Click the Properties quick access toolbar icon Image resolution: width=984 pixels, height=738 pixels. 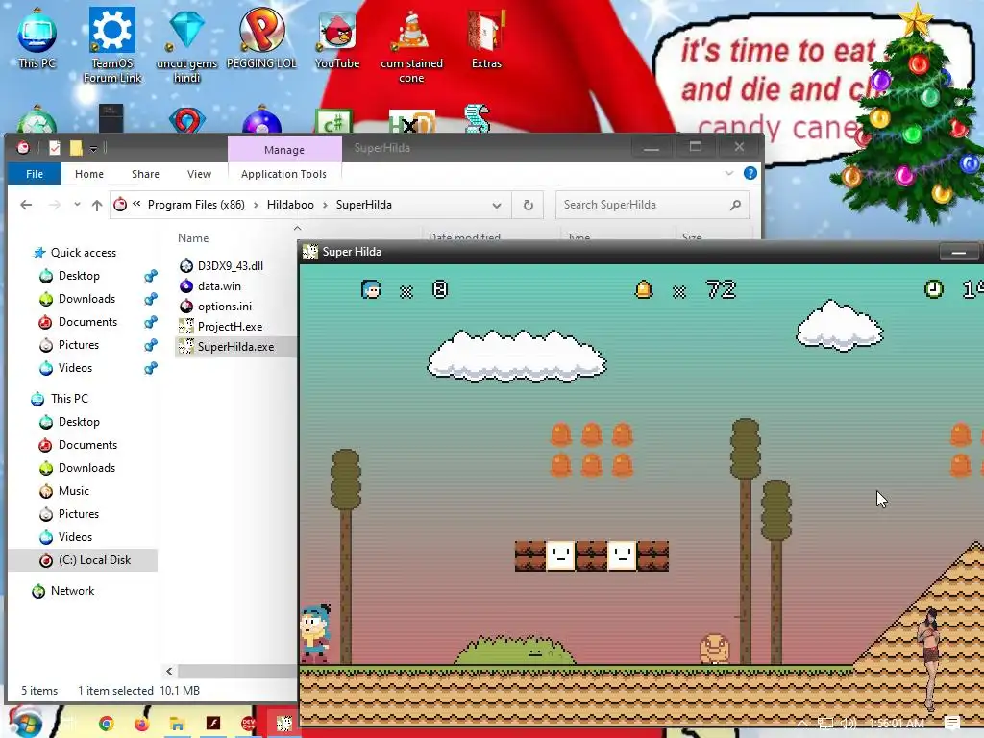point(55,147)
